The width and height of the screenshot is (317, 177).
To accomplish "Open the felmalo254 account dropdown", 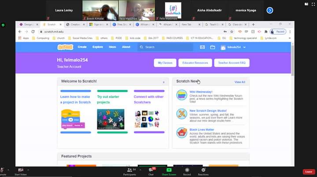I will [x=233, y=47].
